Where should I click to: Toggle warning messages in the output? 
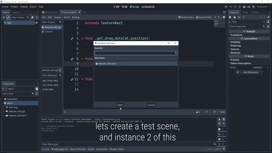[x=221, y=139]
